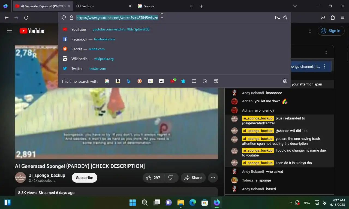Open Adrian's avatar beside 'wrong emoji'

click(x=234, y=110)
